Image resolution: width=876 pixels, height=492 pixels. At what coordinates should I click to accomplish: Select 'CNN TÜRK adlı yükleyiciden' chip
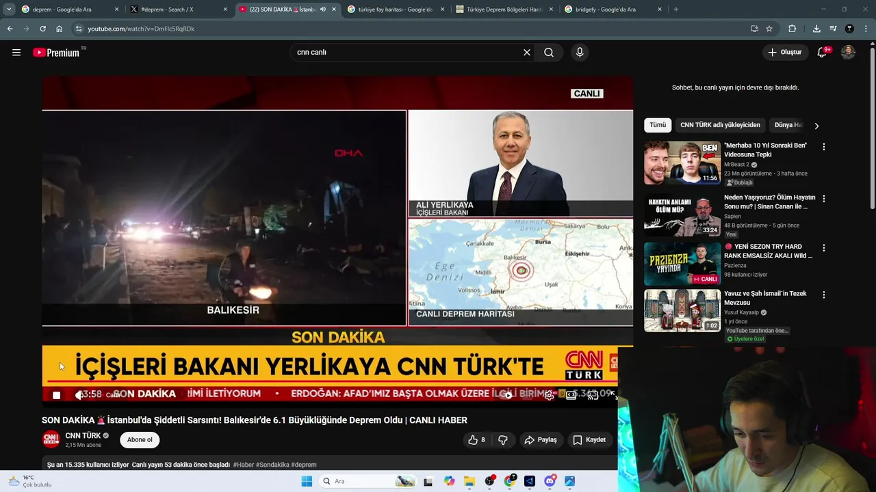click(x=720, y=125)
